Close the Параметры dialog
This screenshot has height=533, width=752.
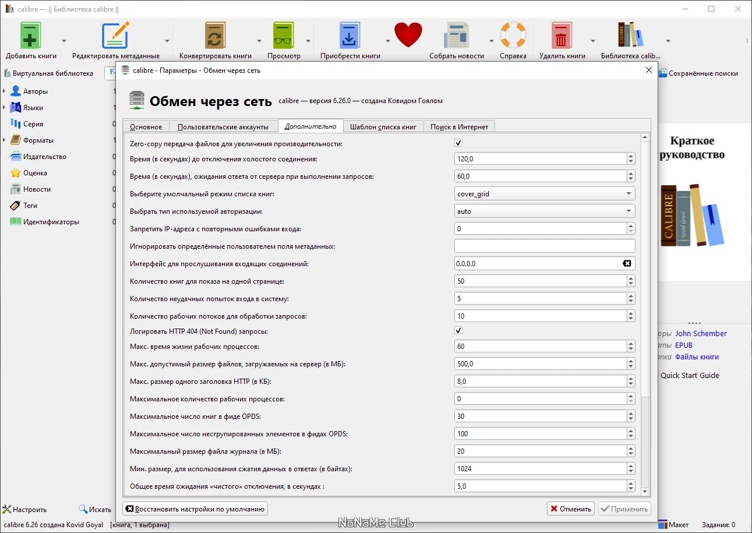tap(649, 70)
